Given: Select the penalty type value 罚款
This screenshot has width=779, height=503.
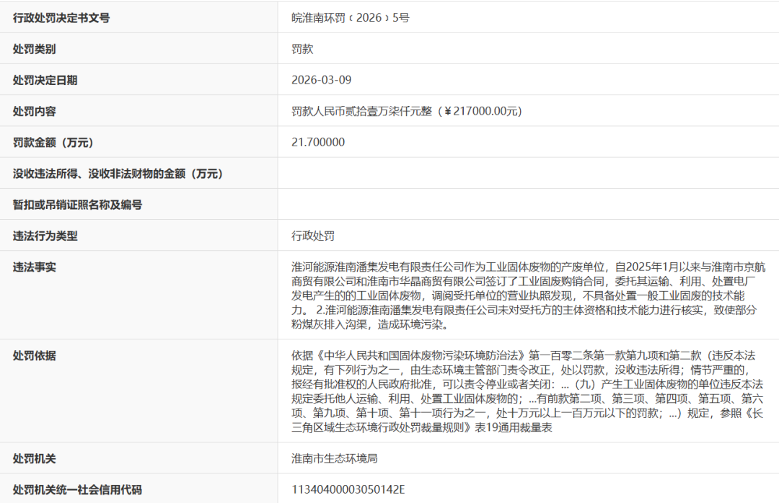Looking at the screenshot, I should click(x=302, y=49).
